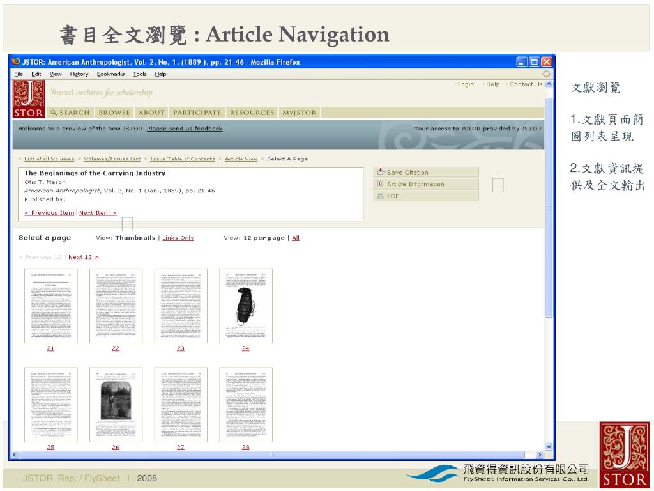Click Please send us feedback link
The image size is (654, 491).
tap(185, 129)
